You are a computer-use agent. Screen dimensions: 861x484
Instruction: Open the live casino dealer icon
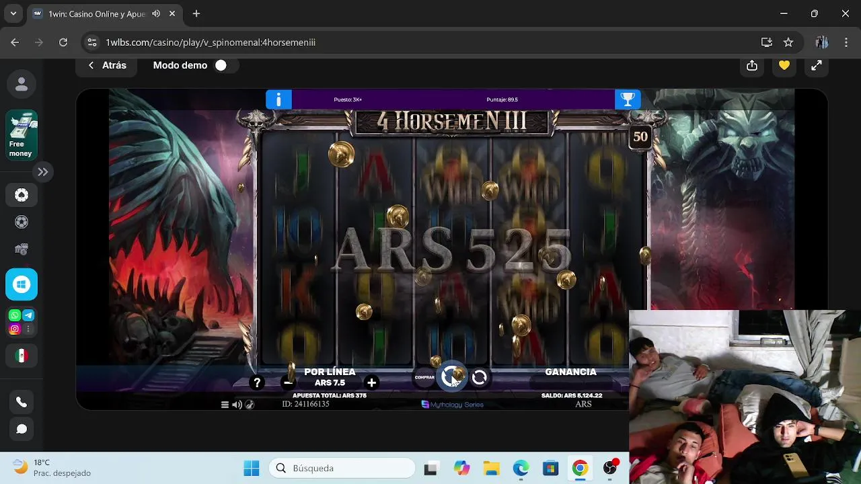pyautogui.click(x=22, y=249)
